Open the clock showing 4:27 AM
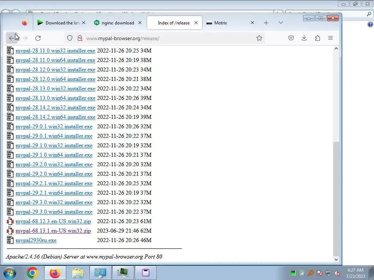The width and height of the screenshot is (374, 280). [x=355, y=273]
